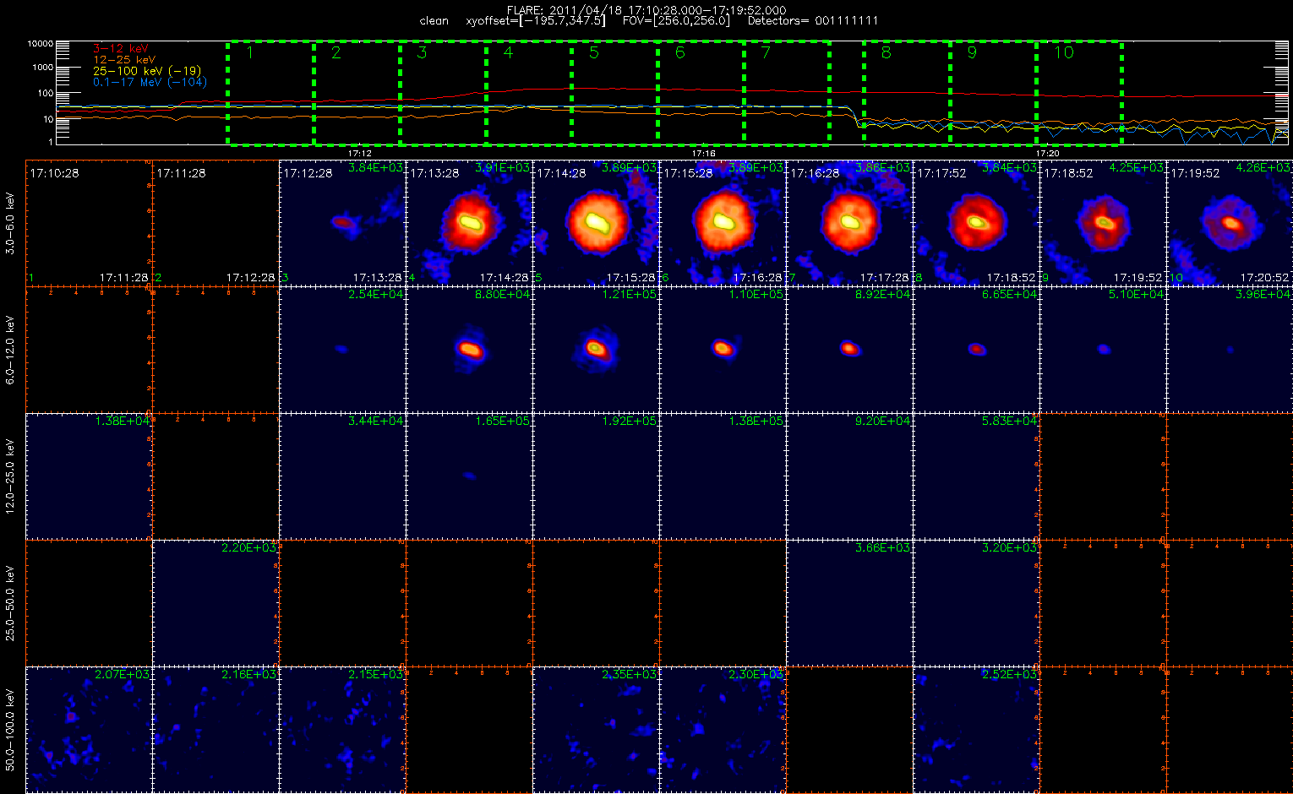Click the 'Detectors= 001111111' text
This screenshot has height=794, width=1293.
point(814,20)
